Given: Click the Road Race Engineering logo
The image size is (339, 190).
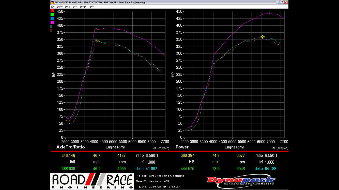Looking at the screenshot, I should click(x=92, y=181).
